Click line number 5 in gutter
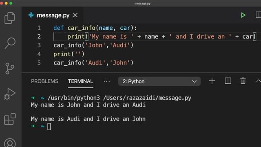This screenshot has width=261, height=147. point(39,62)
